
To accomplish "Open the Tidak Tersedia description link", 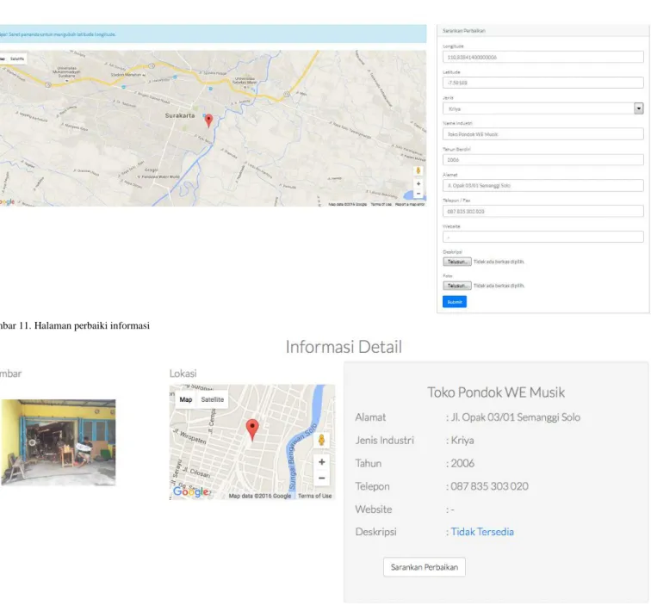I will (x=482, y=532).
